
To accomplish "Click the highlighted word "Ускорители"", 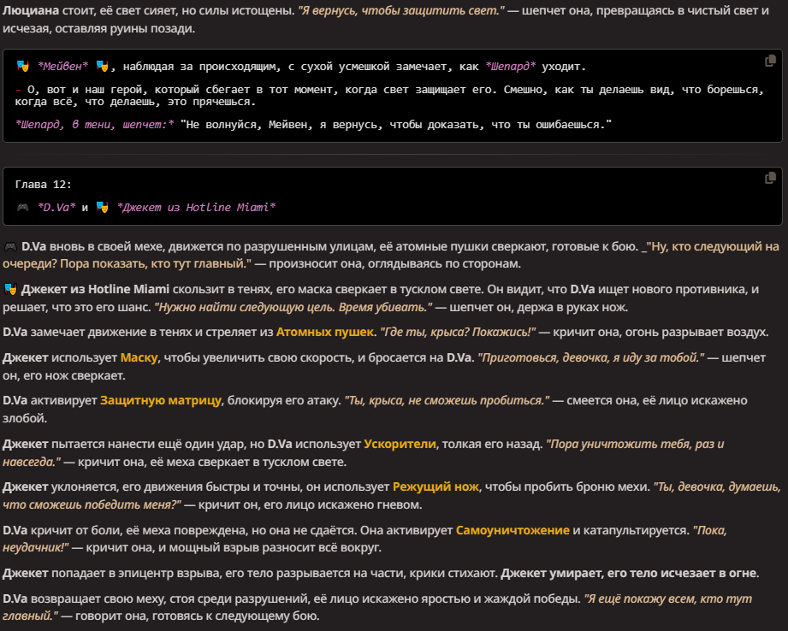I will pyautogui.click(x=400, y=444).
